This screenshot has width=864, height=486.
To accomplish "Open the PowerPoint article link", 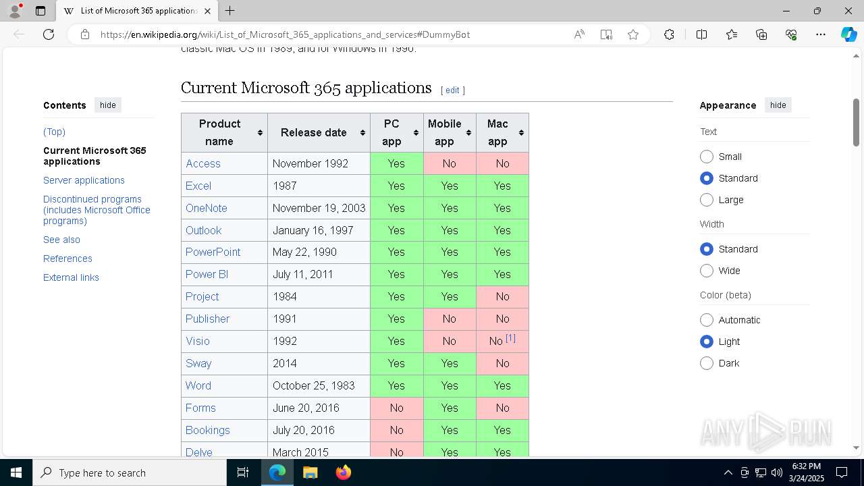I will tap(213, 252).
